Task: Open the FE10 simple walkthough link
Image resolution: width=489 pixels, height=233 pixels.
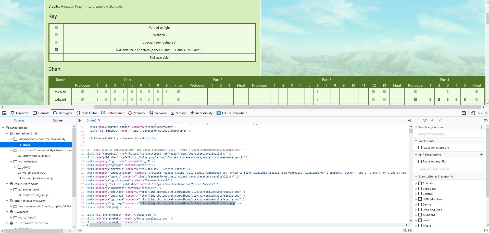Action: tap(105, 6)
